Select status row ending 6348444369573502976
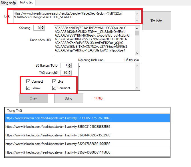The height and width of the screenshot is (167, 191). click(x=87, y=135)
